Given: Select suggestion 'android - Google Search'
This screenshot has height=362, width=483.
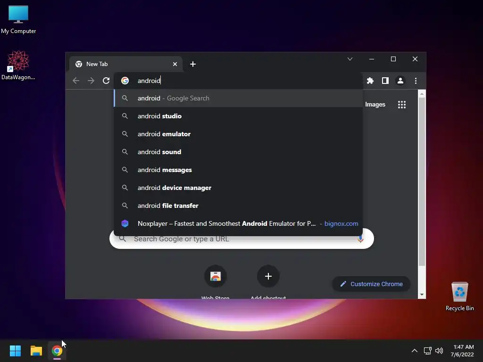Looking at the screenshot, I should [x=238, y=98].
